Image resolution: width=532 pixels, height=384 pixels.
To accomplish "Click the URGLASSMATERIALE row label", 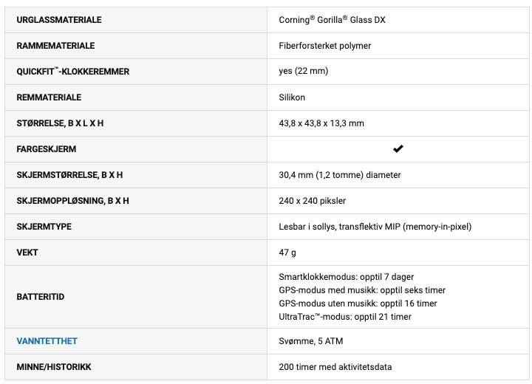I will pyautogui.click(x=59, y=20).
